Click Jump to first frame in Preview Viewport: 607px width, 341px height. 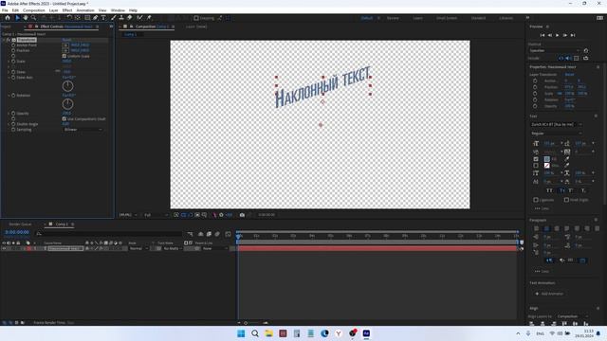tap(543, 35)
